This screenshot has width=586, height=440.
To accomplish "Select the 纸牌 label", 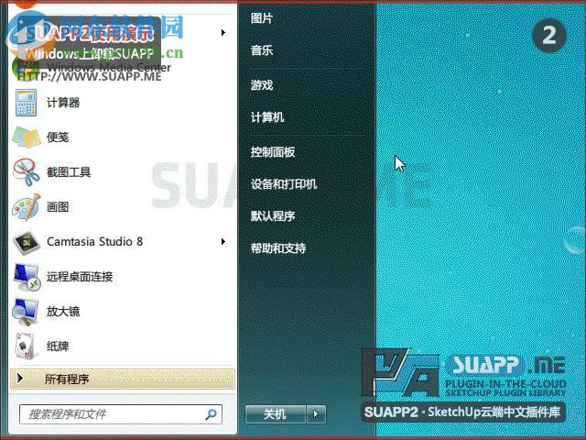I will [58, 346].
